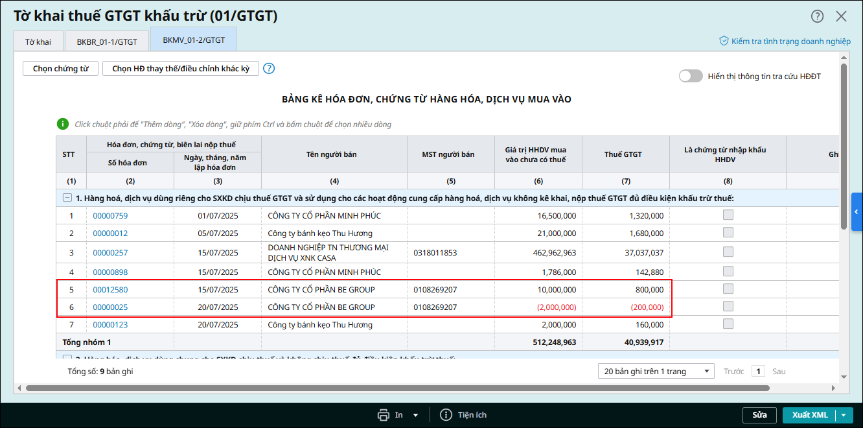Viewport: 863px width, 428px height.
Task: Tick the import checkbox for invoice 00012580
Action: (728, 289)
